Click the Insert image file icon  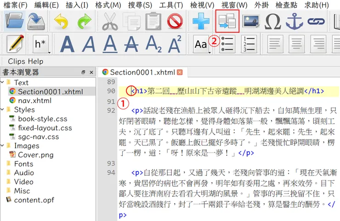(x=251, y=21)
